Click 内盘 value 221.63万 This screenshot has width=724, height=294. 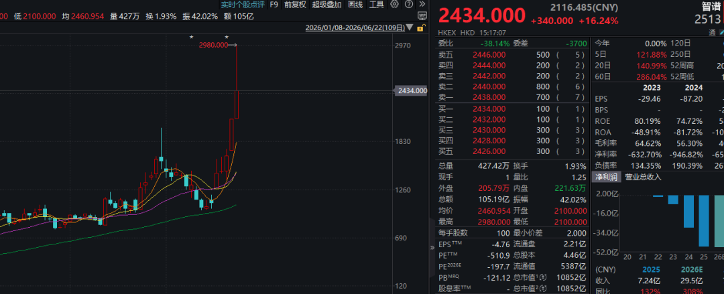(570, 188)
